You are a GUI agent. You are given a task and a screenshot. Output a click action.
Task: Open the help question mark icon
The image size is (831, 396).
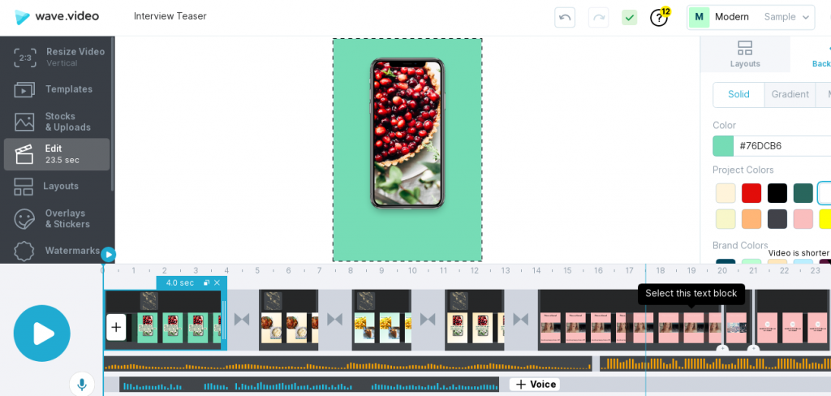pos(659,18)
